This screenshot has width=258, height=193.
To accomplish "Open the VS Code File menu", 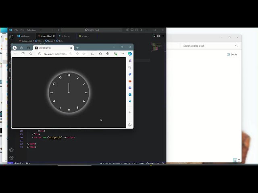I will click(16, 30).
